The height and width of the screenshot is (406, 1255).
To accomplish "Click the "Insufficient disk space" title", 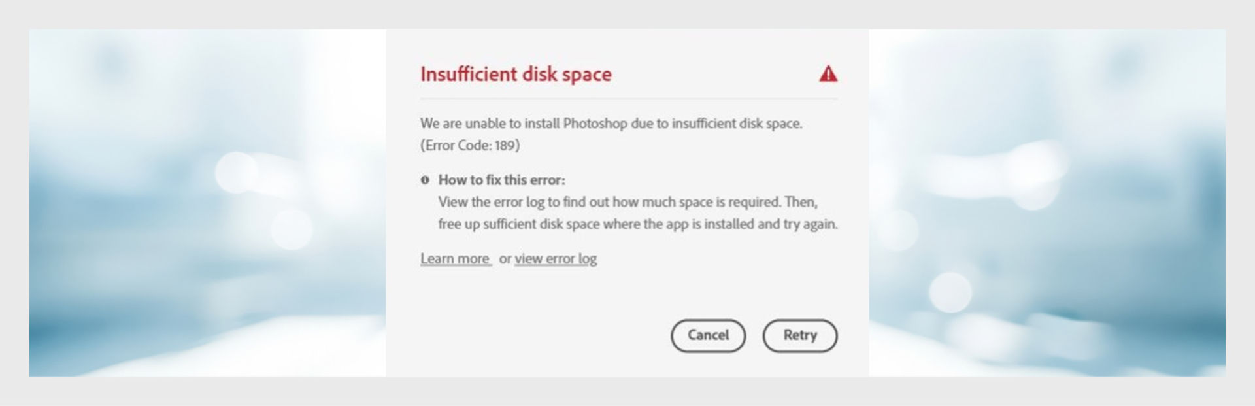I will pyautogui.click(x=516, y=75).
